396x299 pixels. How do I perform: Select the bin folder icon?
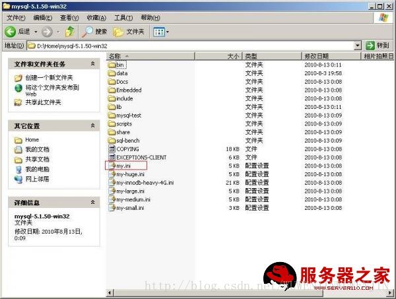(112, 65)
